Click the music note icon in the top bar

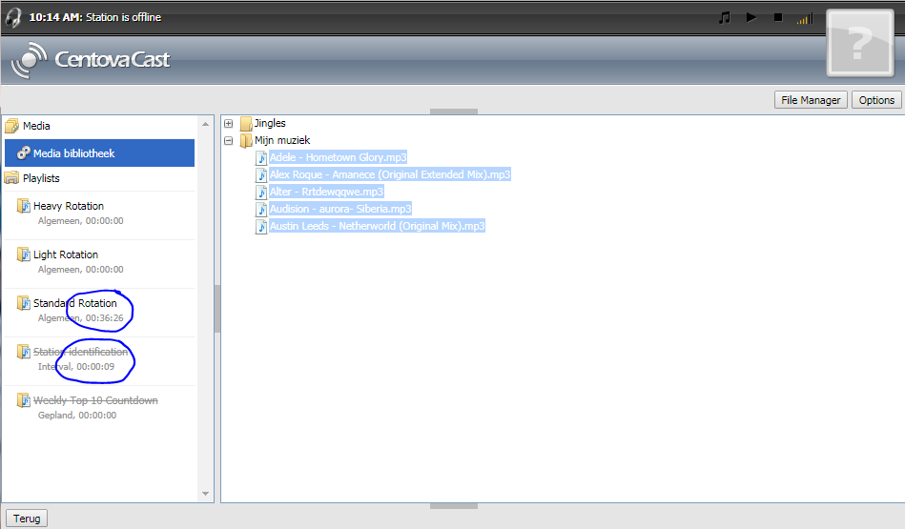click(725, 18)
